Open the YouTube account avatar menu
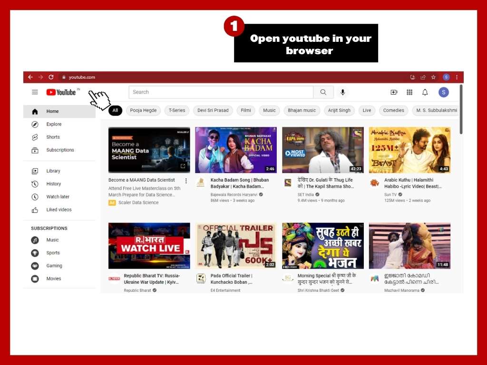The height and width of the screenshot is (365, 487). coord(444,92)
